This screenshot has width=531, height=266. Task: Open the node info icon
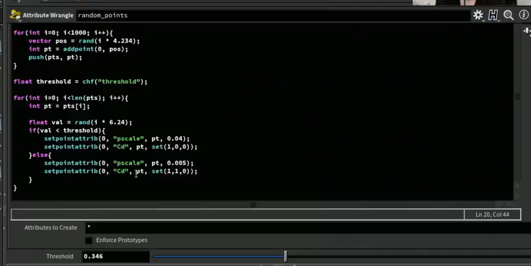pos(524,15)
